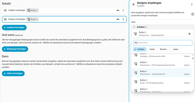Open the side panel three-dot menu
The width and height of the screenshot is (195, 102).
pos(192,4)
